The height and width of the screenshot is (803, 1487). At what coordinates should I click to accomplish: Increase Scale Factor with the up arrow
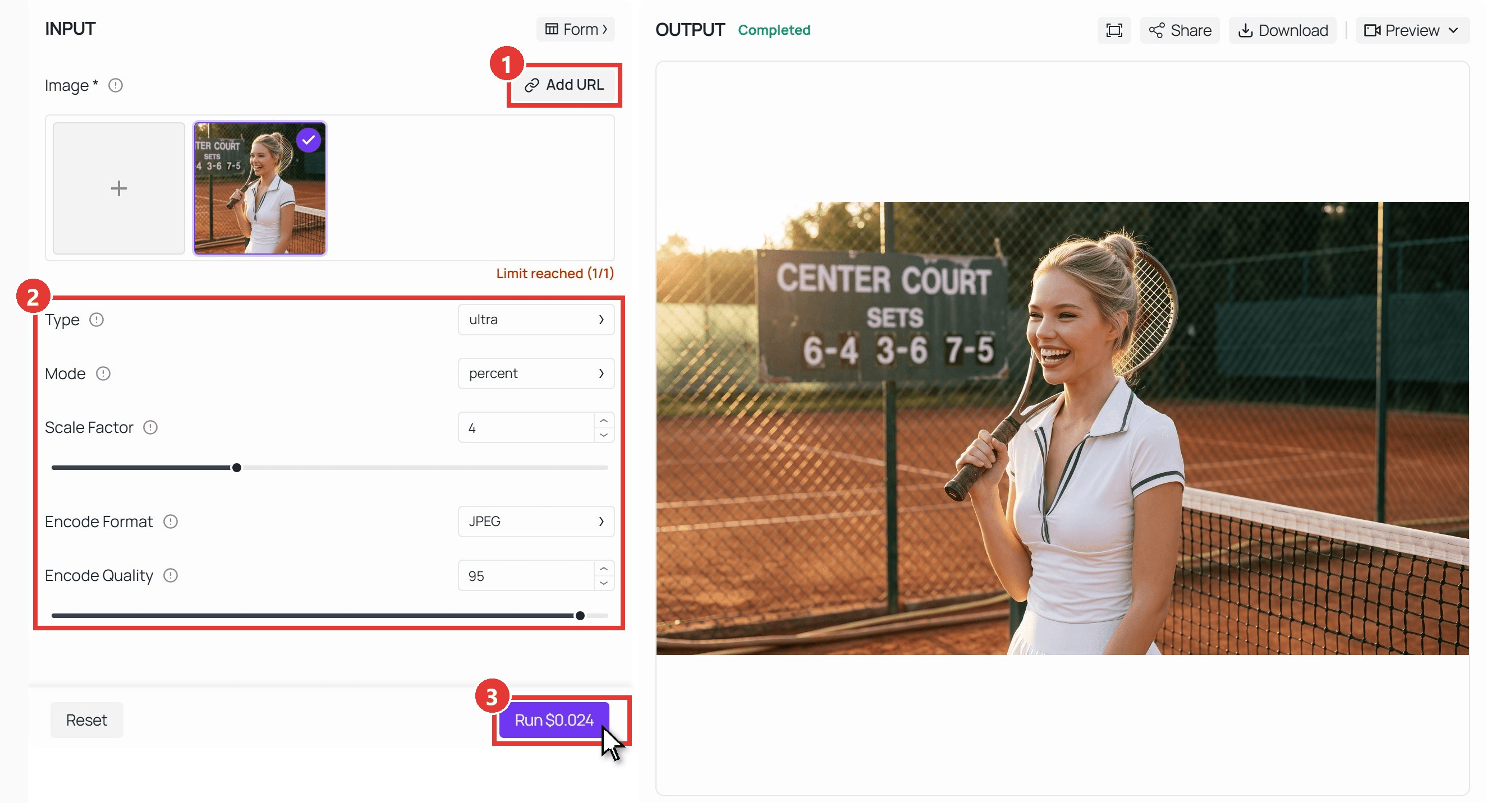[604, 421]
